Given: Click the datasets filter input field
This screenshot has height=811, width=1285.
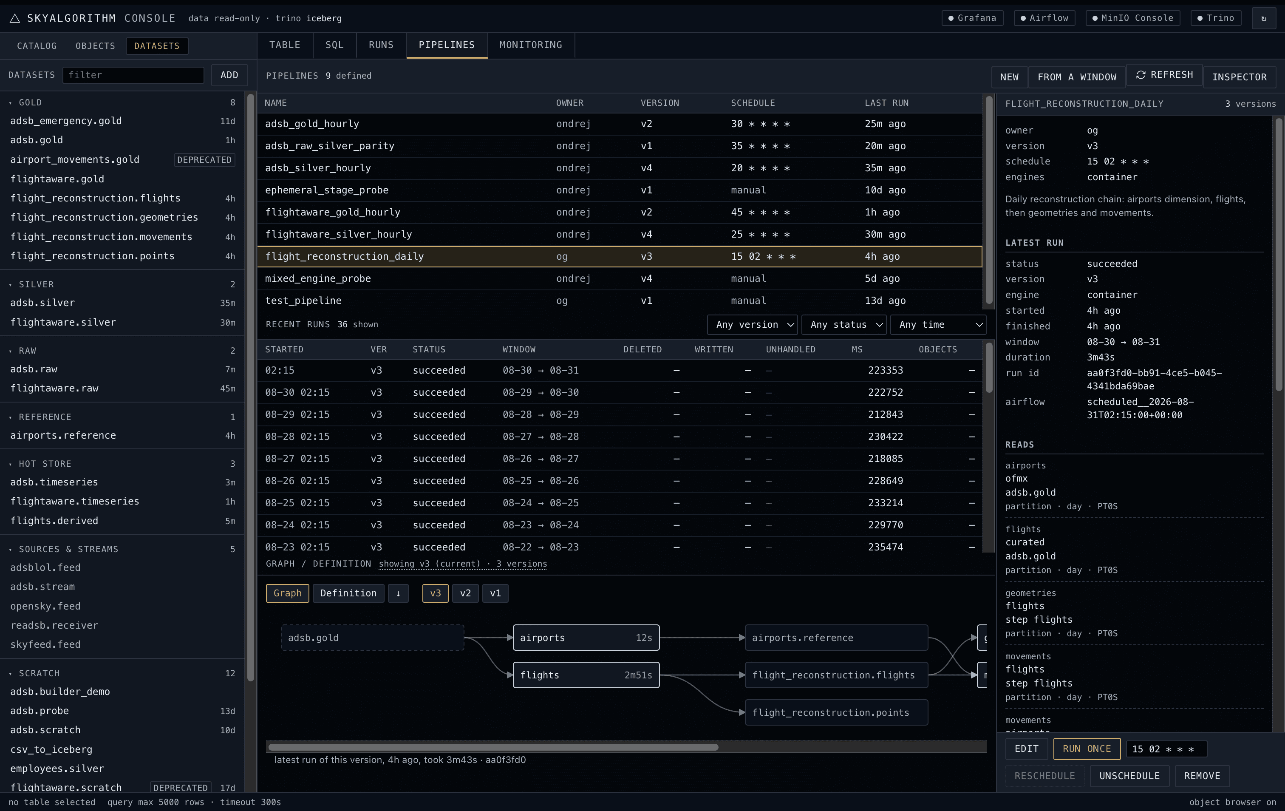Looking at the screenshot, I should (133, 75).
